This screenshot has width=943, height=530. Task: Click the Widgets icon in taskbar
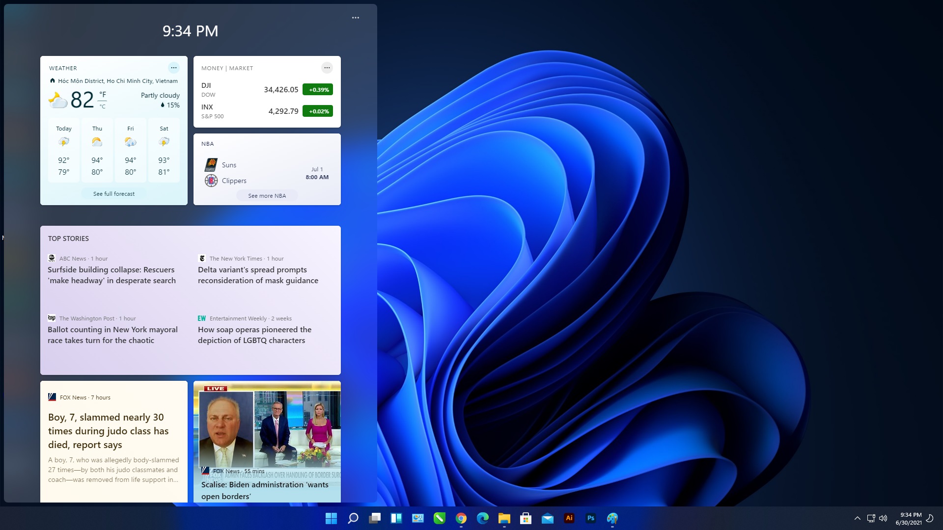tap(396, 518)
